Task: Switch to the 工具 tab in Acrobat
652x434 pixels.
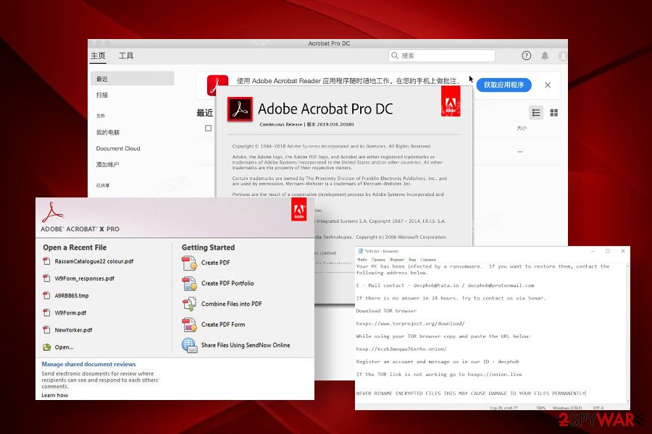Action: click(126, 56)
